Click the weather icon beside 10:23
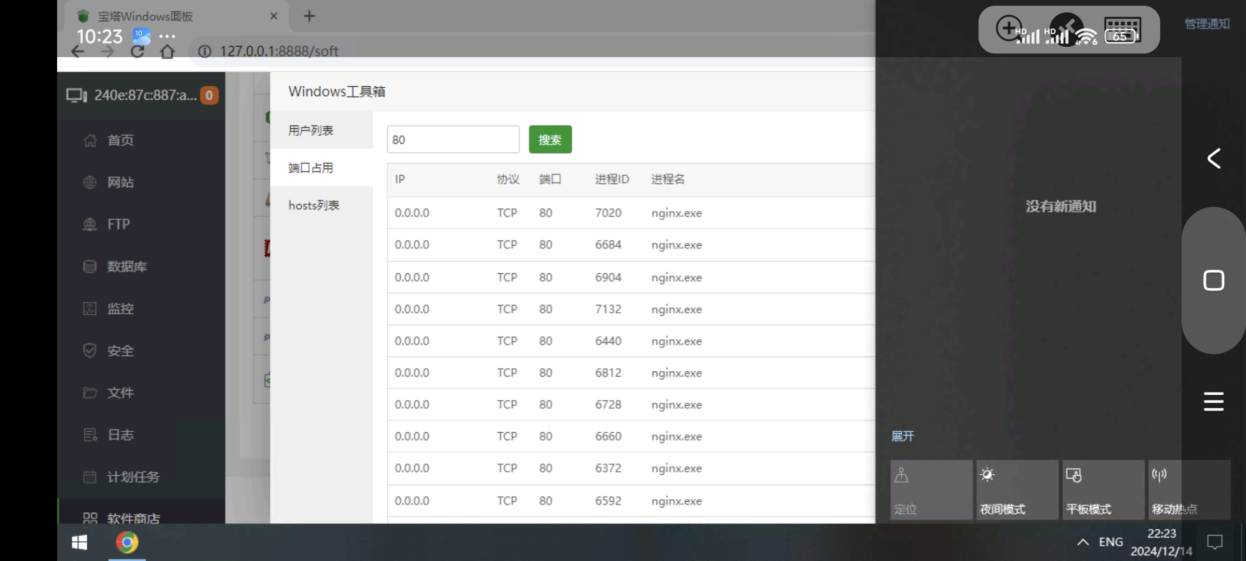The width and height of the screenshot is (1246, 561). 141,36
